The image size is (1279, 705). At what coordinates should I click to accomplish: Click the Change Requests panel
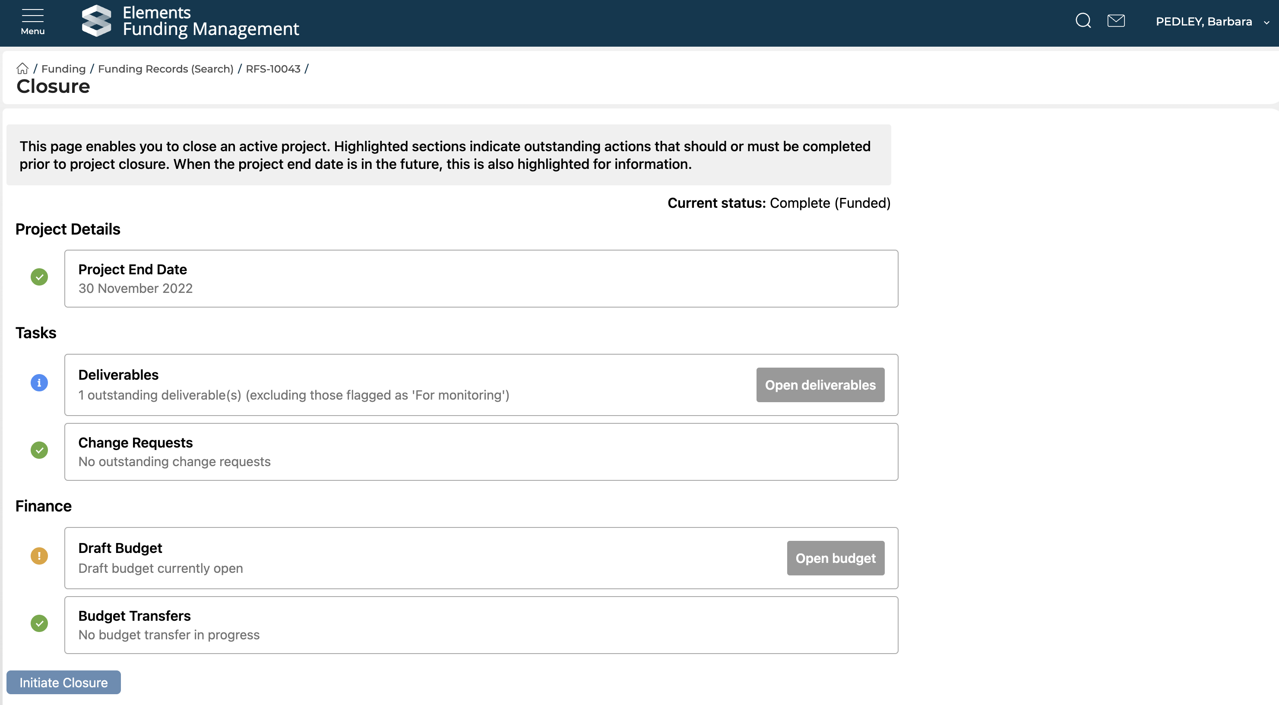point(481,451)
